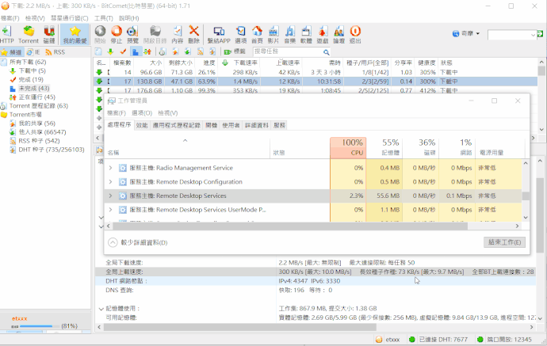Switch to Task Manager 開機 tab
Image resolution: width=547 pixels, height=346 pixels.
tap(212, 125)
